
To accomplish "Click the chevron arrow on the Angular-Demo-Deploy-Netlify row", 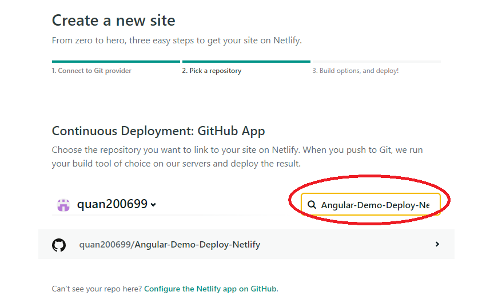I will click(x=437, y=244).
